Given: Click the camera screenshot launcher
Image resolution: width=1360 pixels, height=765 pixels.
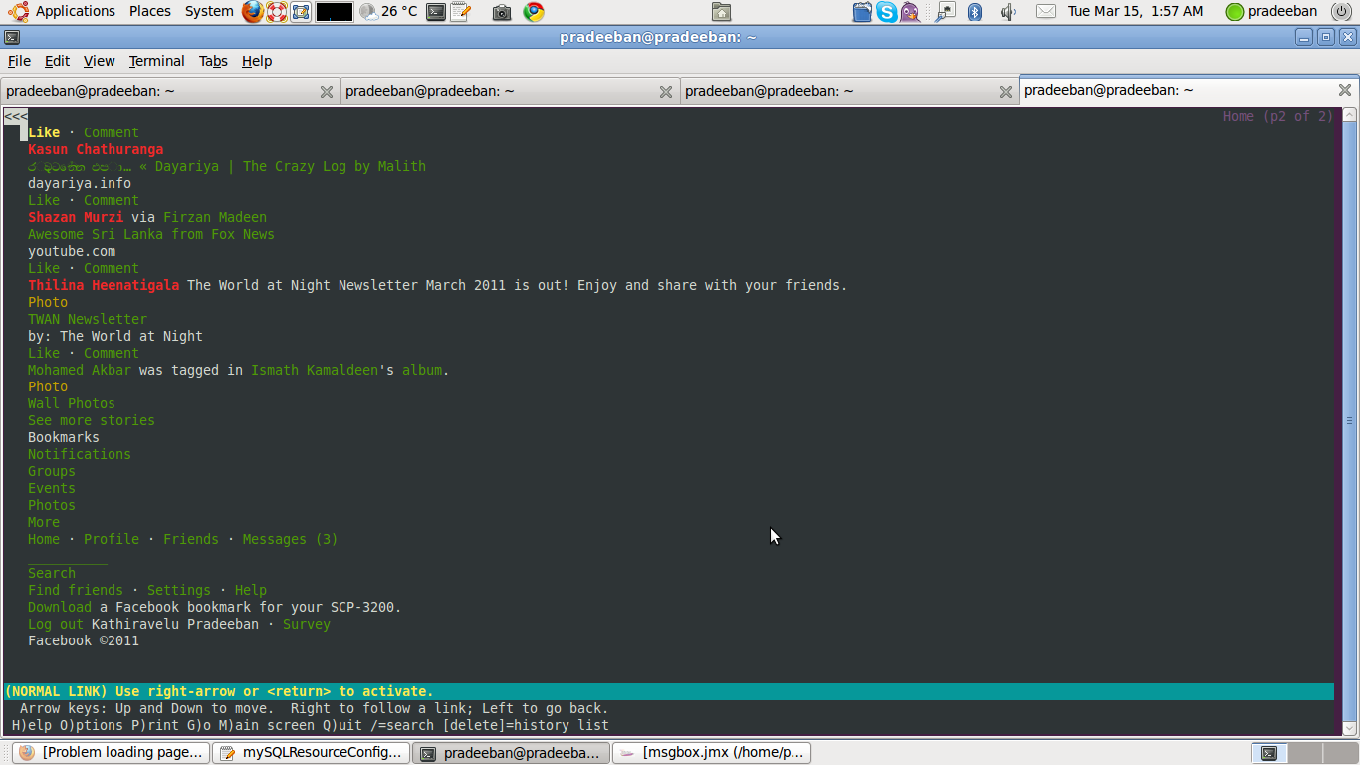Looking at the screenshot, I should [502, 12].
